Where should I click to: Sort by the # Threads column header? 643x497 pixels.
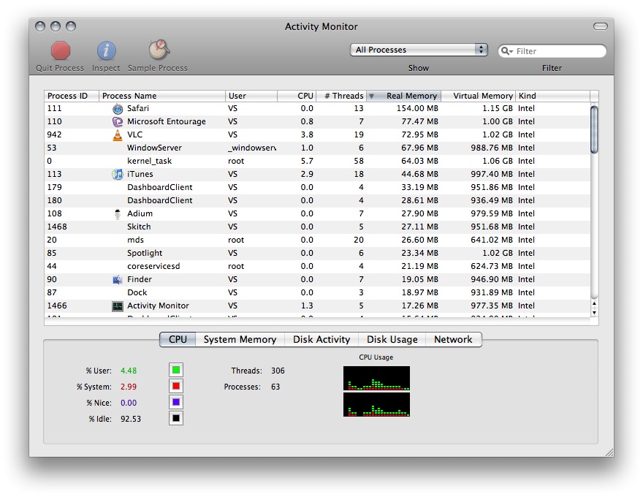341,96
